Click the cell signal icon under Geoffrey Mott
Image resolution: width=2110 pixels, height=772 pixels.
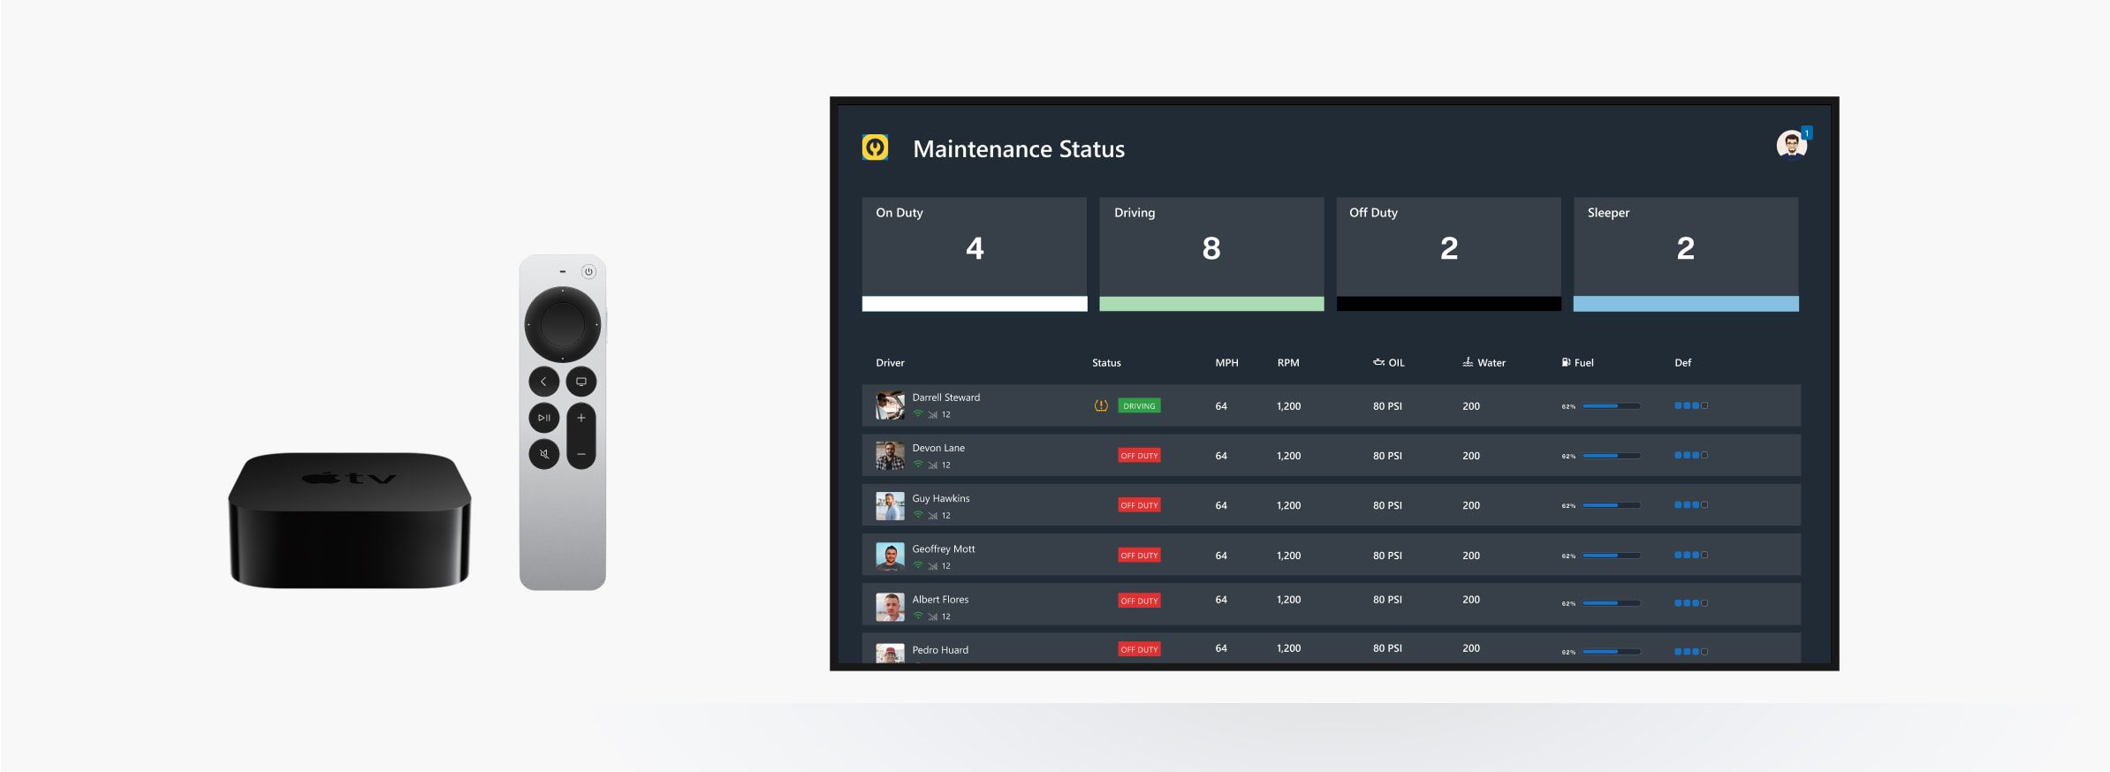tap(932, 565)
